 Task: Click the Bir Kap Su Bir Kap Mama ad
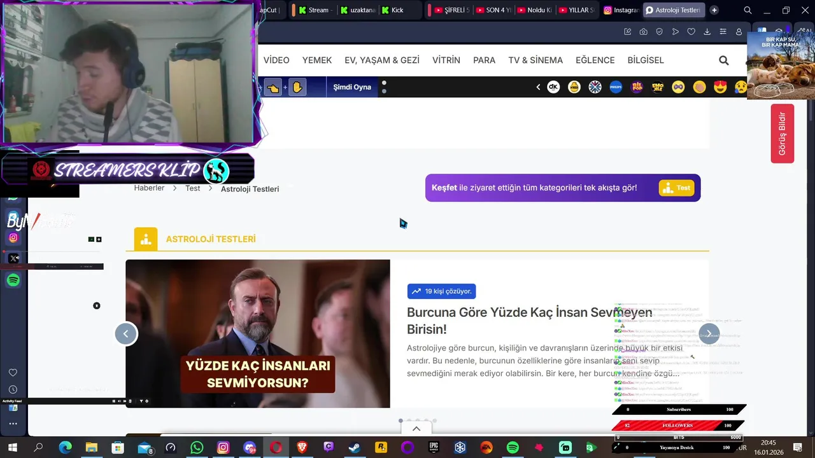click(781, 65)
